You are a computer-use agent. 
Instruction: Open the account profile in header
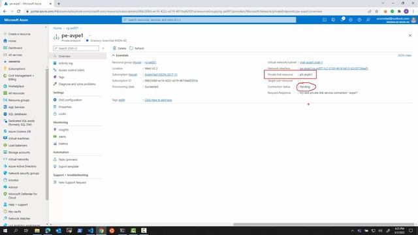tap(396, 20)
